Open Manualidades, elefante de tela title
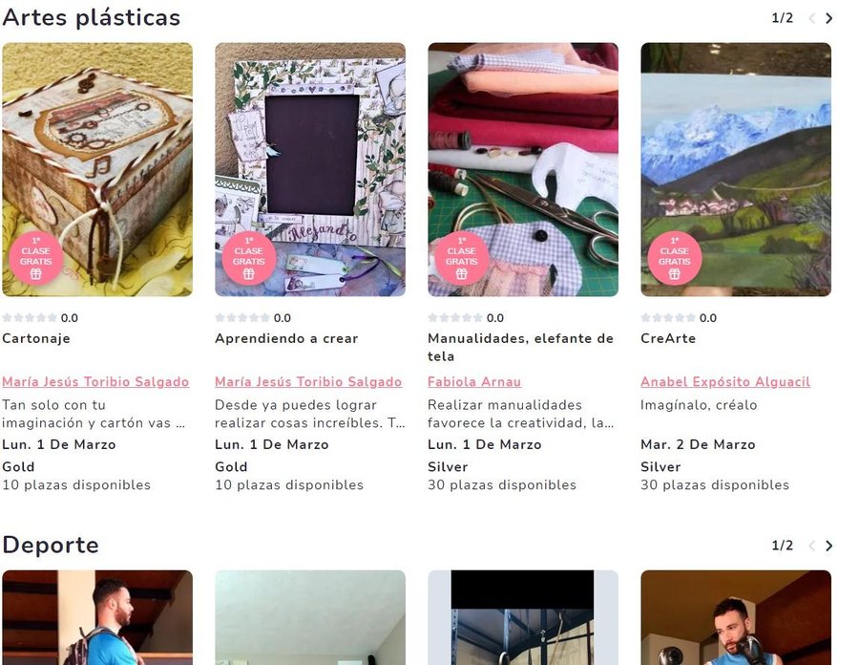 tap(520, 347)
